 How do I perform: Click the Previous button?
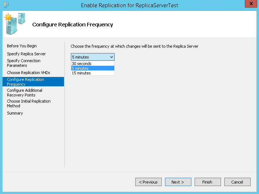click(148, 182)
